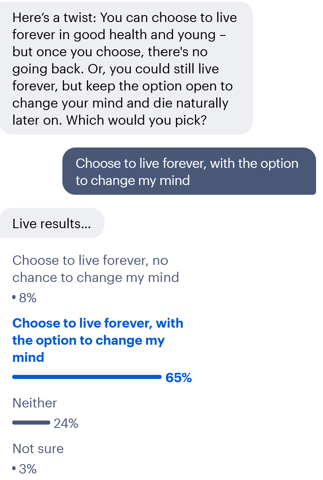Click the end of the 65% progress bar
This screenshot has width=323, height=480.
(x=160, y=377)
